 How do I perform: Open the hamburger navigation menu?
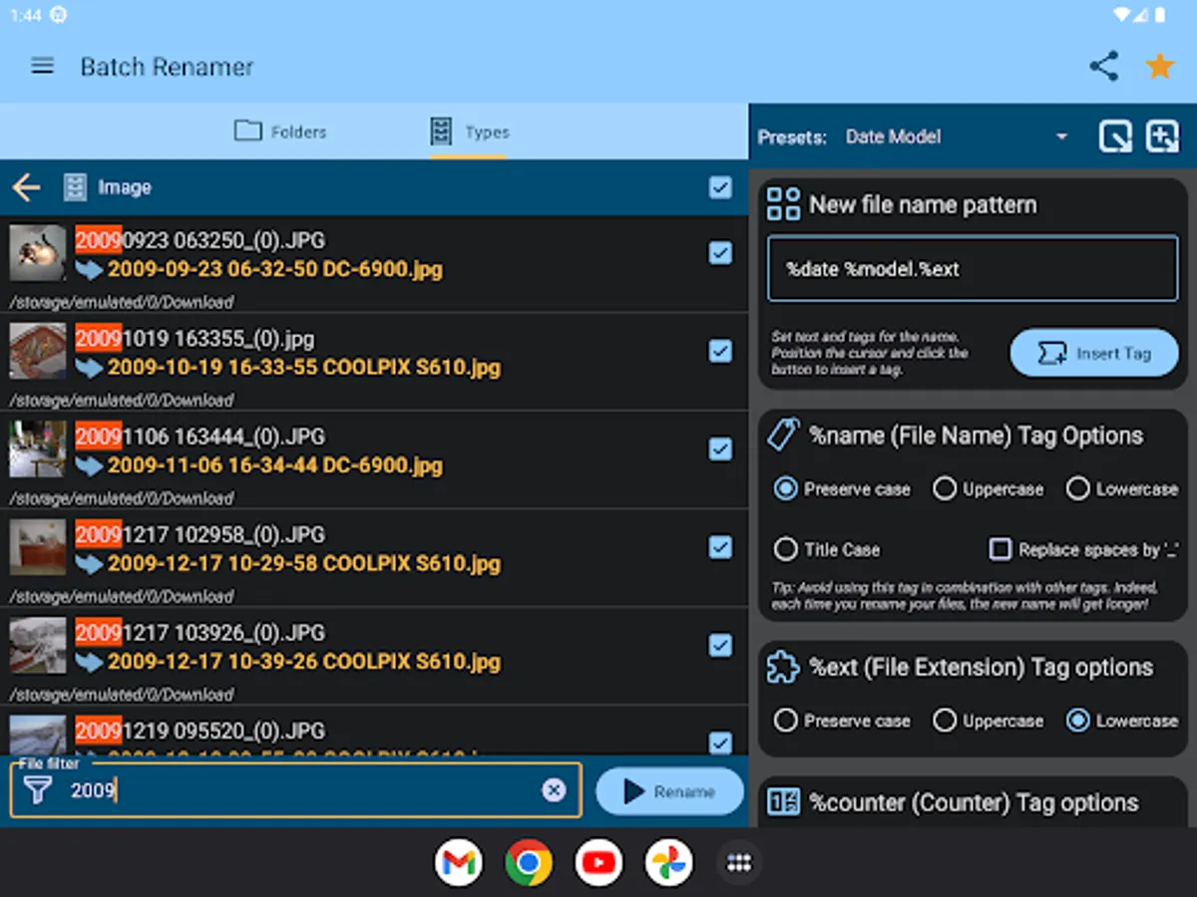pos(42,67)
